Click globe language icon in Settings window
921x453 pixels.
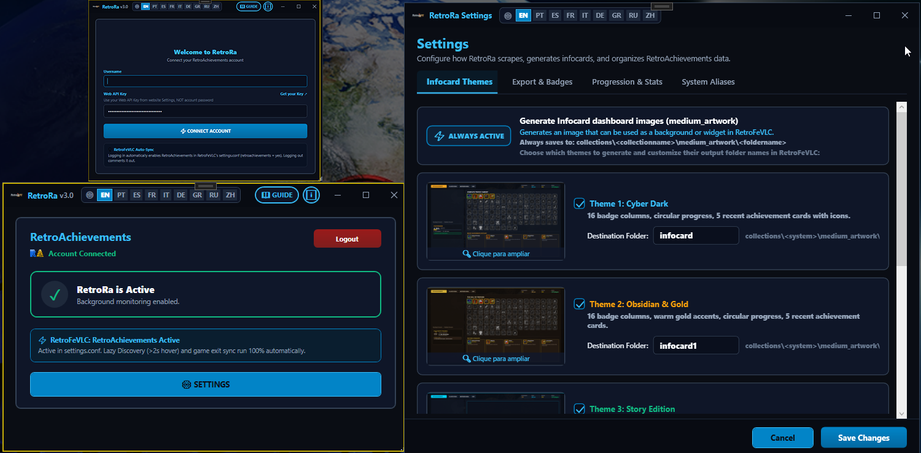click(x=508, y=15)
